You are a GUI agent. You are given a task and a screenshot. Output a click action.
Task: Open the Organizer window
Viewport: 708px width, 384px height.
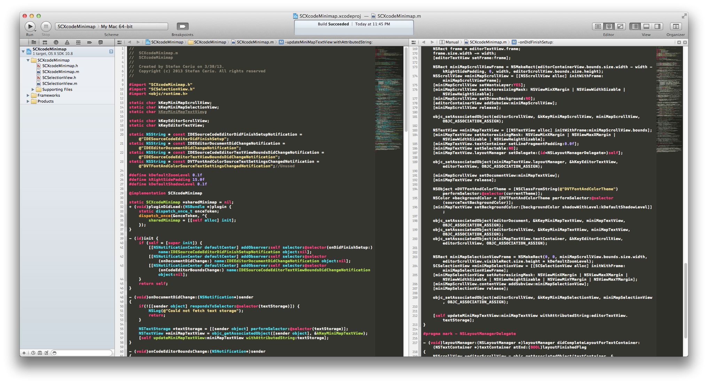coord(676,26)
